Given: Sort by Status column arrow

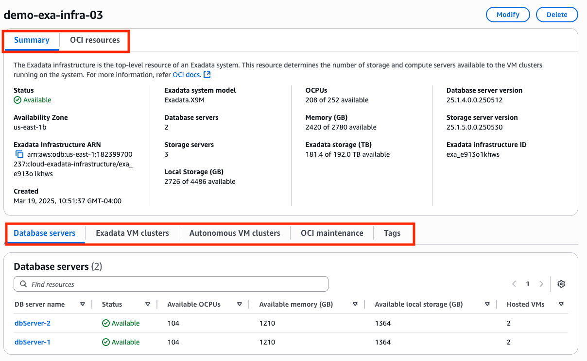Looking at the screenshot, I should tap(148, 304).
